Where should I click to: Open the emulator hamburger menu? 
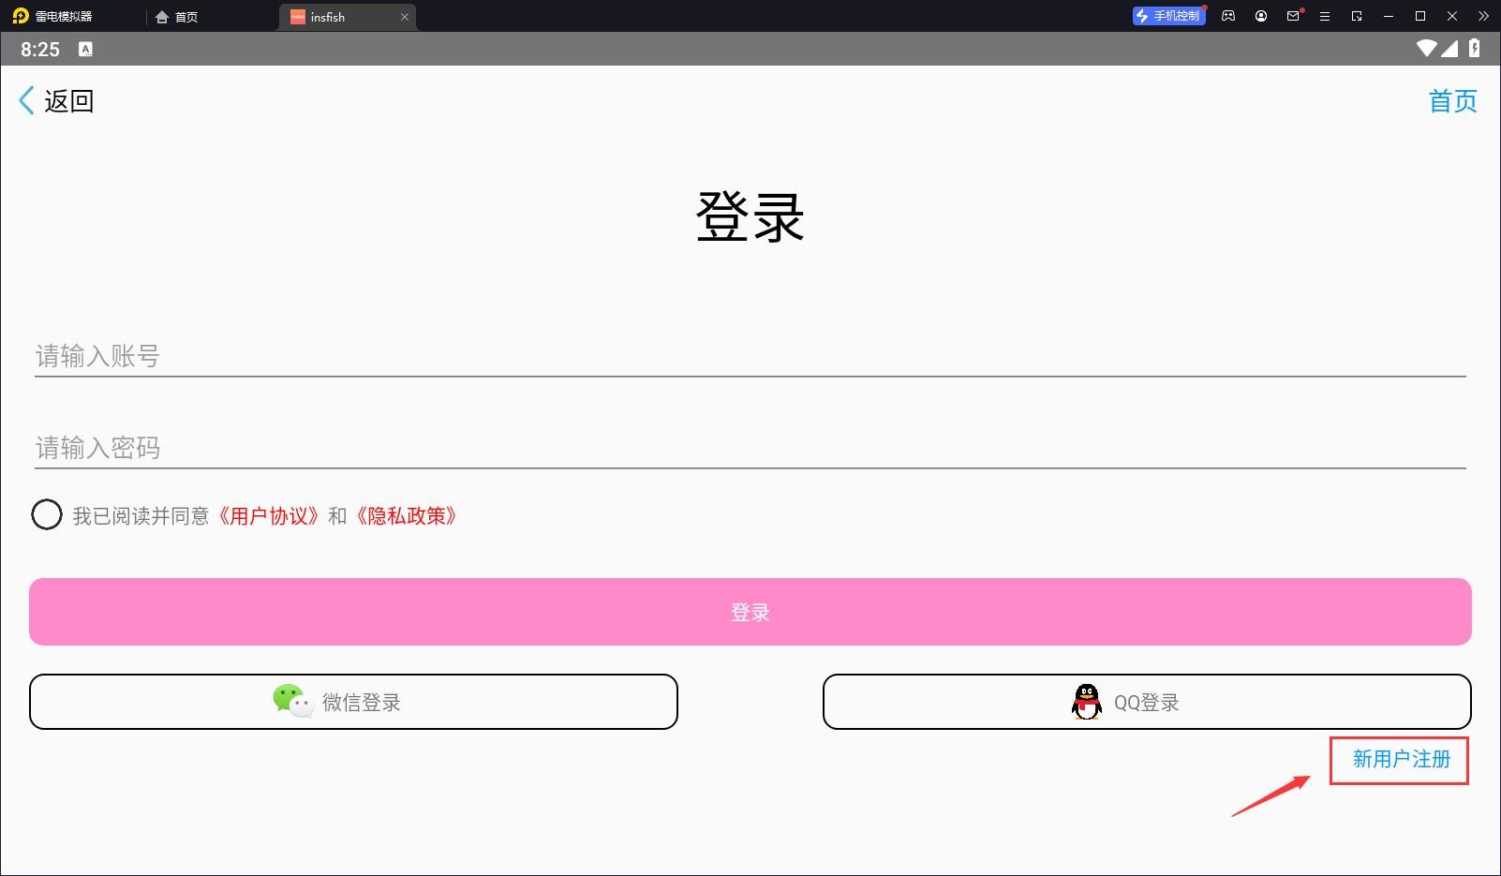pos(1325,16)
